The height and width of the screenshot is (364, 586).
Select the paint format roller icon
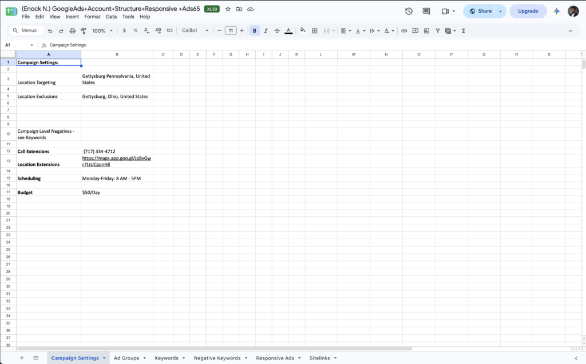click(x=84, y=31)
